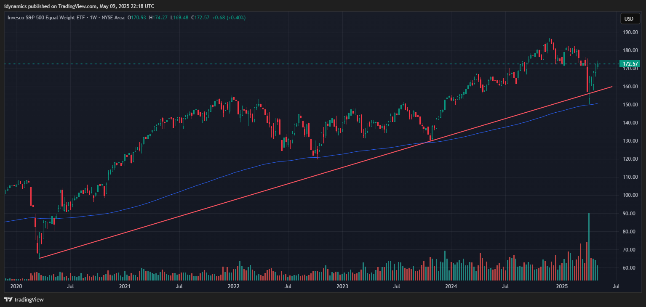Click the 180.00 price axis label
The height and width of the screenshot is (307, 646).
point(630,50)
